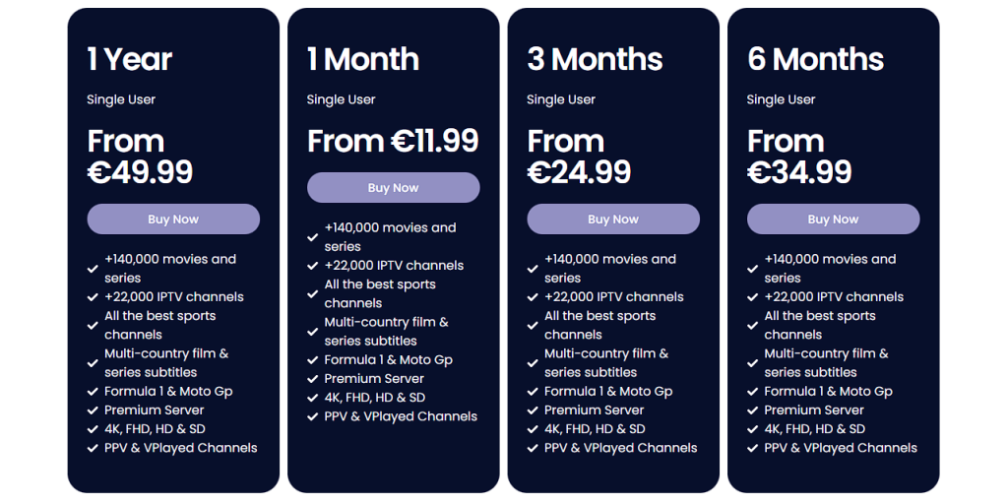Viewport: 1008px width, 504px height.
Task: Click checkmark next to +22,000 IPTV channels, 1 Month
Action: [313, 266]
